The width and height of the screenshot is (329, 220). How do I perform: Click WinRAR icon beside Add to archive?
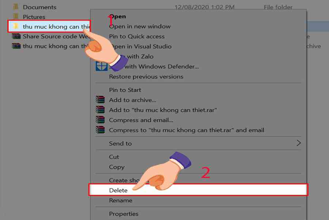pyautogui.click(x=100, y=100)
